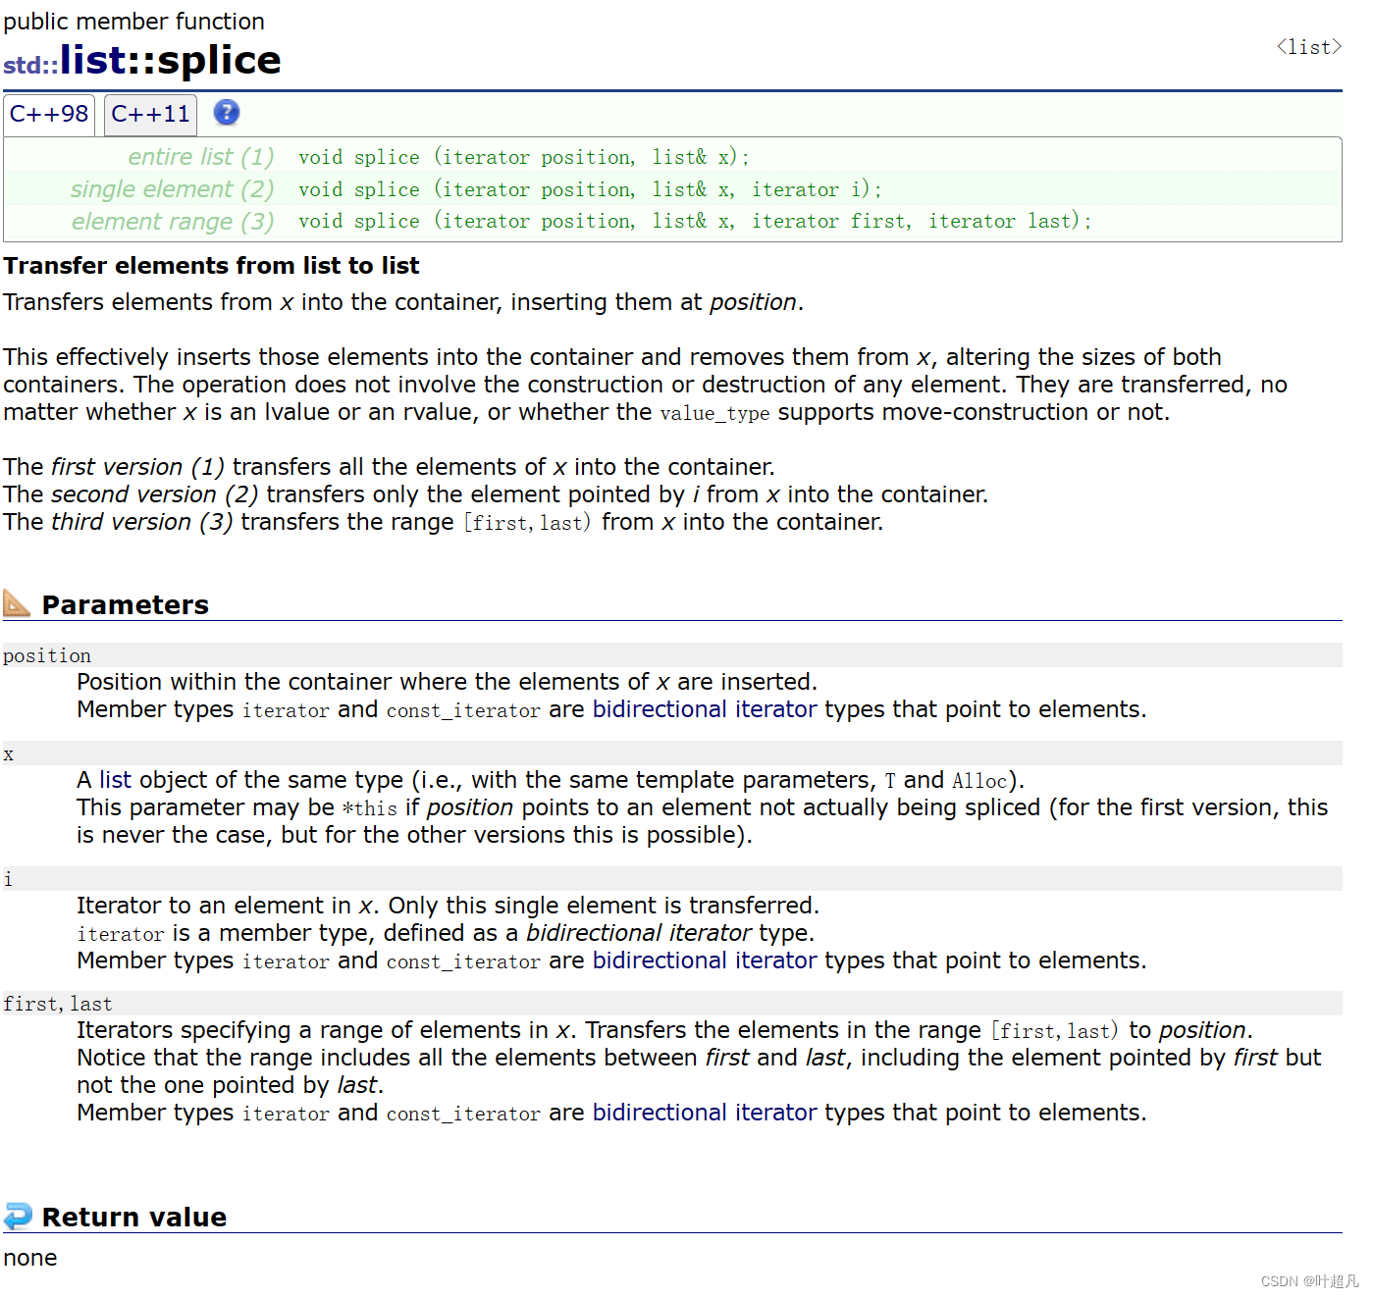Screen dimensions: 1374x1298
Task: Switch to the C++11 tab
Action: [x=150, y=114]
